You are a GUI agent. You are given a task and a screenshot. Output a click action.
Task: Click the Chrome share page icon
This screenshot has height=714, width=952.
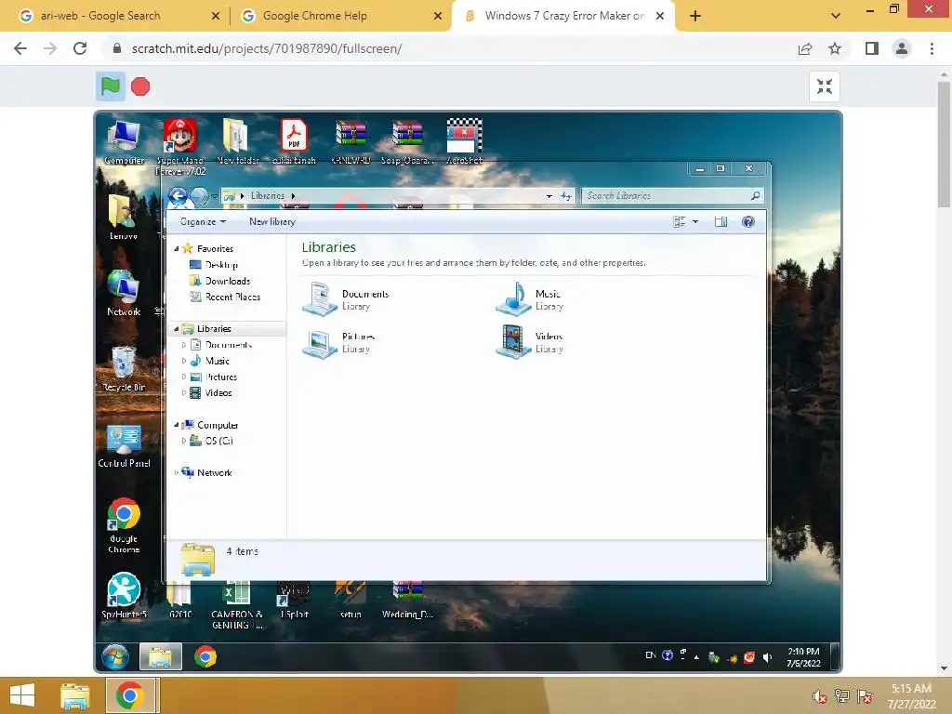[805, 48]
